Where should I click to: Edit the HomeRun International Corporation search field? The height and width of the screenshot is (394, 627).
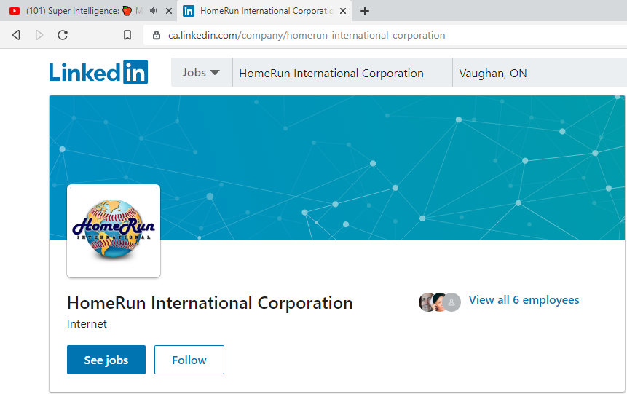(x=342, y=72)
